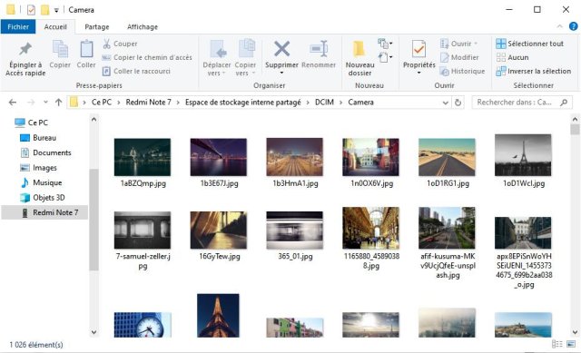Switch to the Accueil tab
Image resolution: width=581 pixels, height=353 pixels.
[x=55, y=26]
